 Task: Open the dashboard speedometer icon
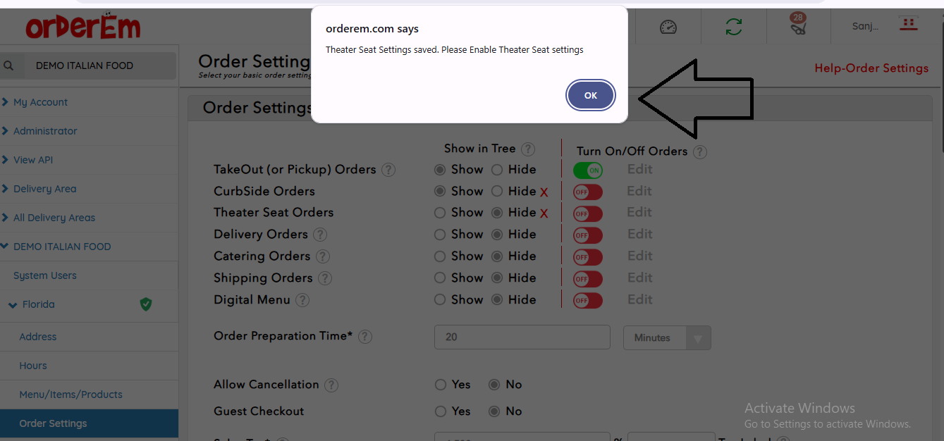pos(668,27)
